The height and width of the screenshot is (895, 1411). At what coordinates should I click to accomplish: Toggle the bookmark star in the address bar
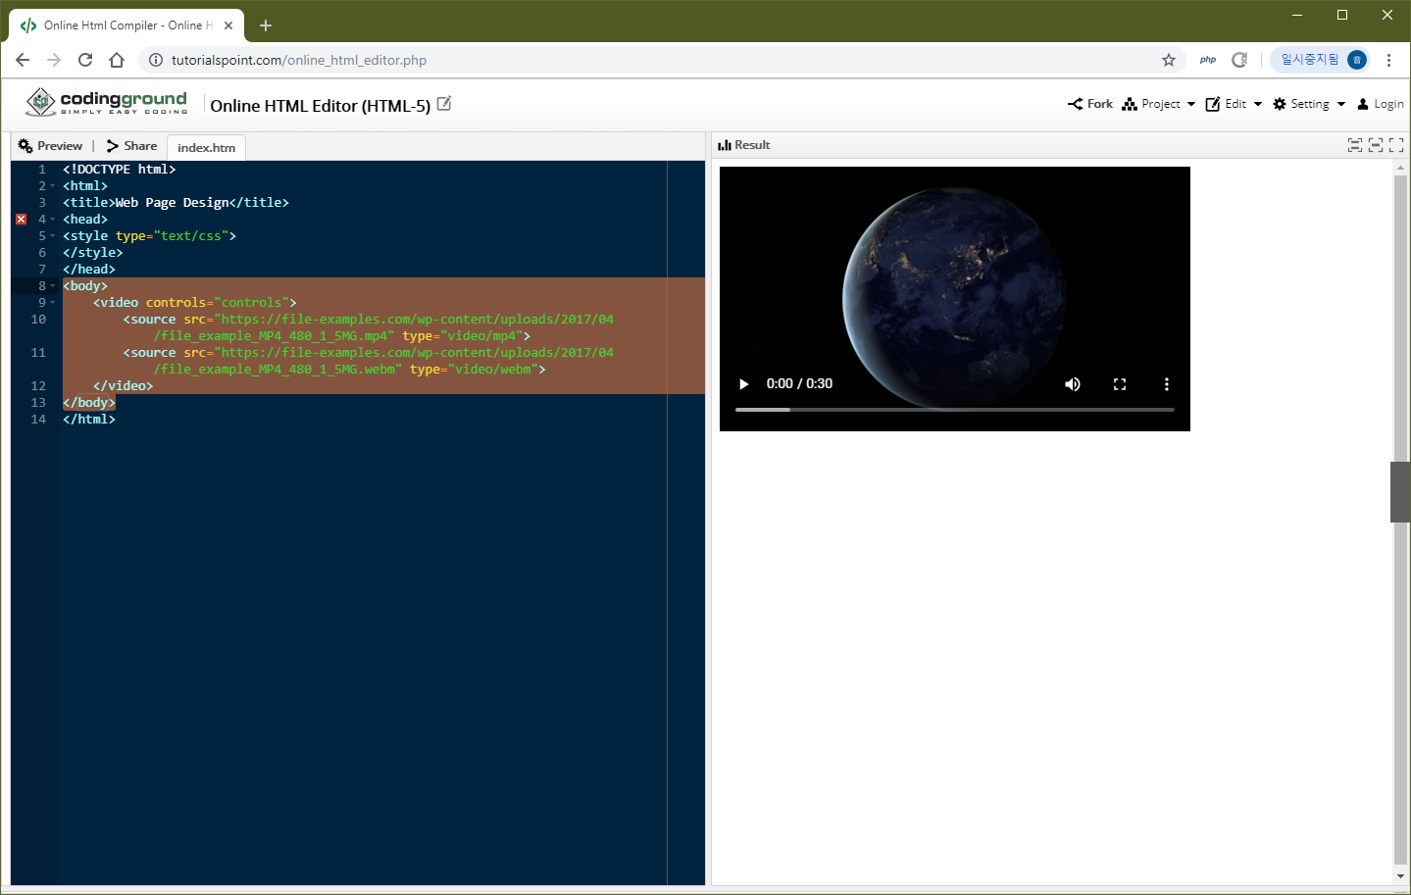tap(1168, 60)
